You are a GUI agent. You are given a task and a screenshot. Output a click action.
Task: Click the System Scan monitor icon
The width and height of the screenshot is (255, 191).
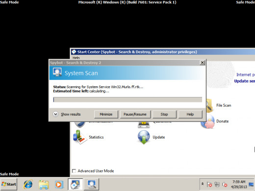57,72
